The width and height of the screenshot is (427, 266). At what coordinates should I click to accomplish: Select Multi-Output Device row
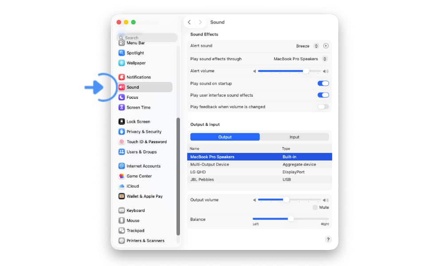coord(259,164)
